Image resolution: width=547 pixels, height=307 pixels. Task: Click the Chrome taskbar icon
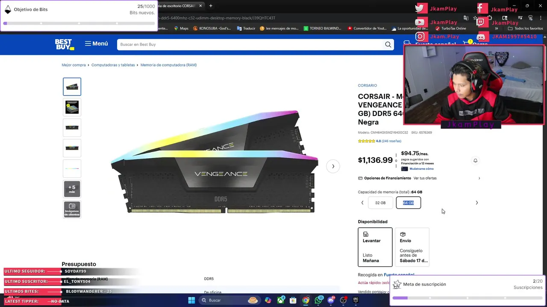coord(306,300)
